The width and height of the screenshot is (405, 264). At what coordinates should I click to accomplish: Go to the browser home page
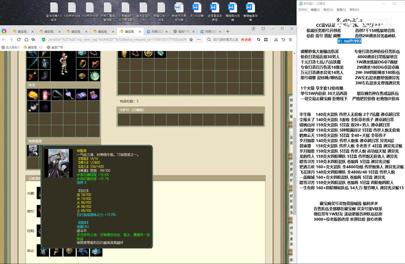coord(26,40)
